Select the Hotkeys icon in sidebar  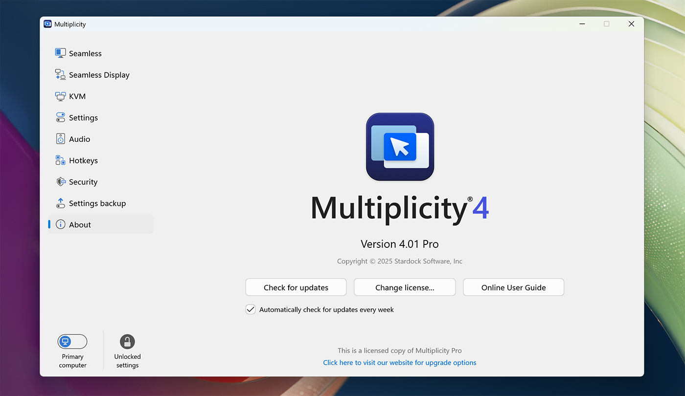pos(60,160)
